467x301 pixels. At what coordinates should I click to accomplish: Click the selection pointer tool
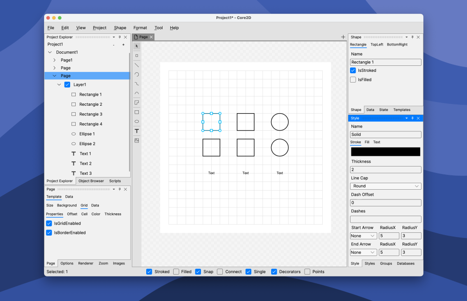(136, 46)
